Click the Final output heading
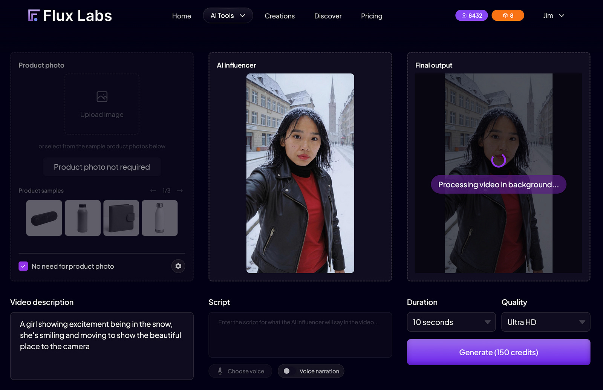 (x=434, y=65)
